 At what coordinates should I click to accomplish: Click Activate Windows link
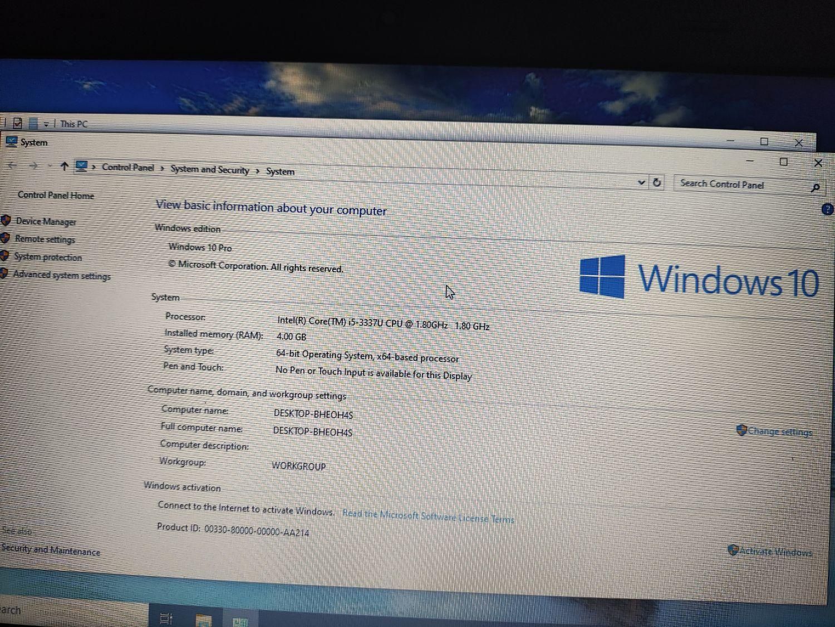tap(775, 552)
